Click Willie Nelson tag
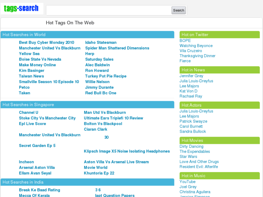The height and width of the screenshot is (197, 263). pyautogui.click(x=97, y=82)
